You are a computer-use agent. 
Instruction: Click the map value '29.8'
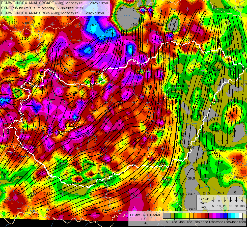tap(192, 209)
